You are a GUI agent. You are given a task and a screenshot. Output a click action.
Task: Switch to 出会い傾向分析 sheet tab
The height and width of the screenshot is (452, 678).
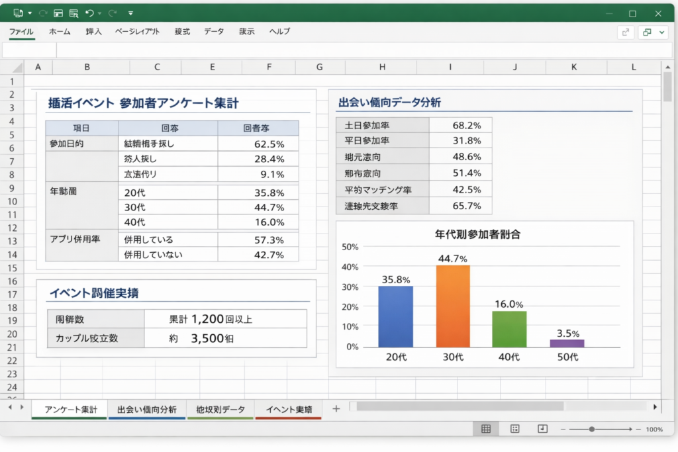point(147,410)
